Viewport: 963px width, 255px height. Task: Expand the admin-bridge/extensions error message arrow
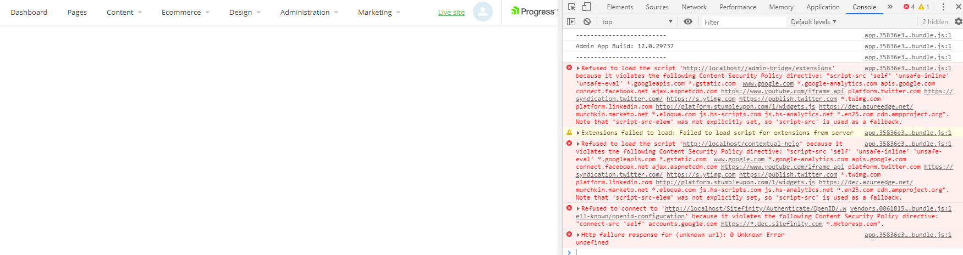[x=578, y=69]
